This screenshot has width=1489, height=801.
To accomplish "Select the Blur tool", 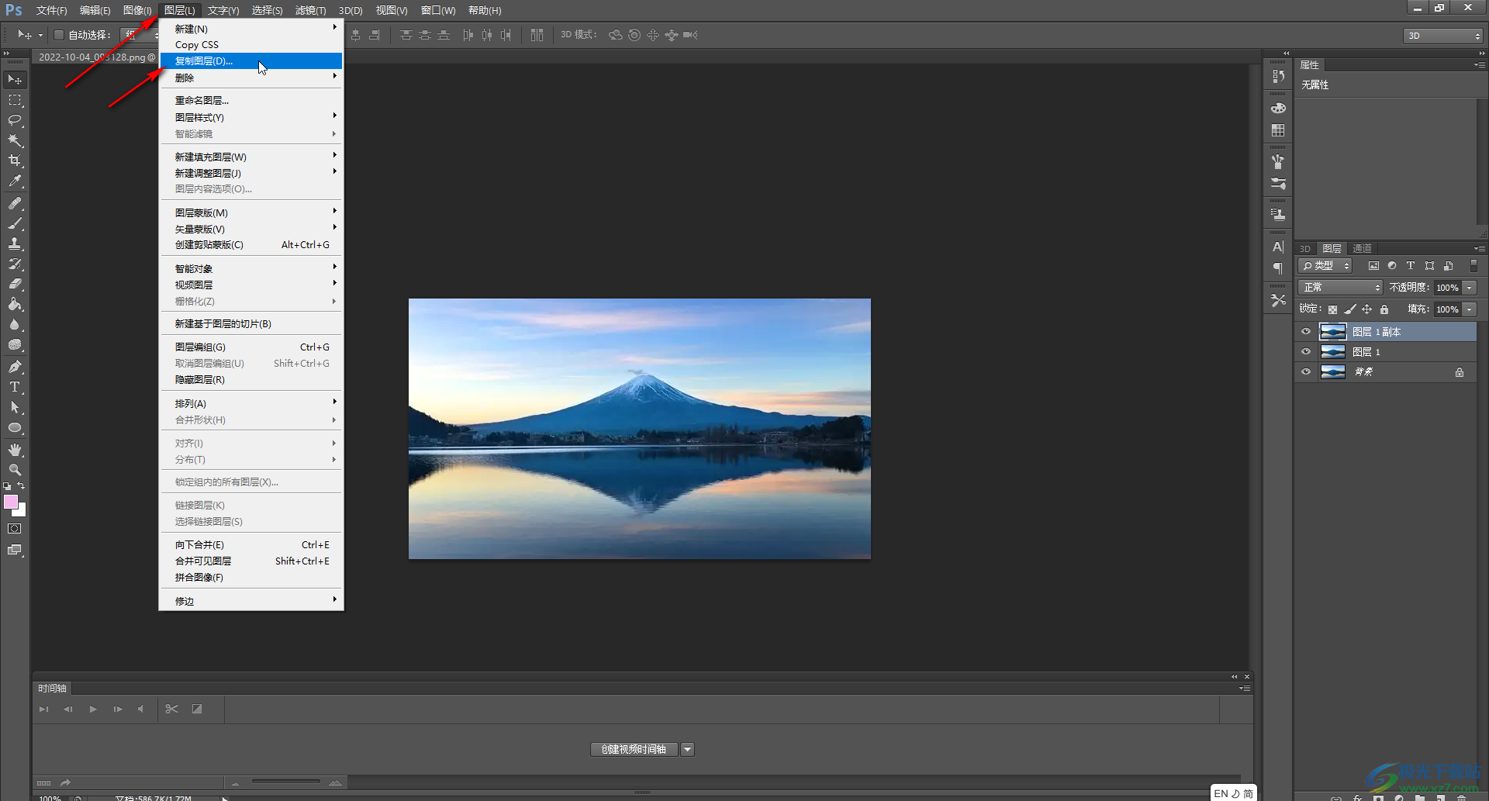I will [15, 324].
